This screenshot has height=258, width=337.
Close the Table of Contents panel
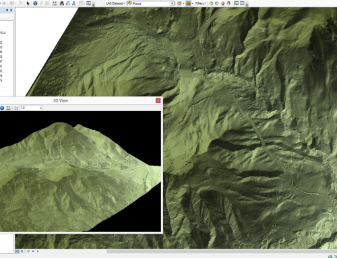[x=11, y=10]
